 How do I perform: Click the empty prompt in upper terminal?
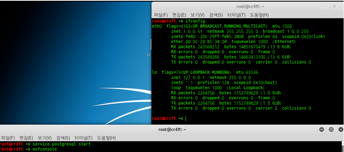point(169,118)
